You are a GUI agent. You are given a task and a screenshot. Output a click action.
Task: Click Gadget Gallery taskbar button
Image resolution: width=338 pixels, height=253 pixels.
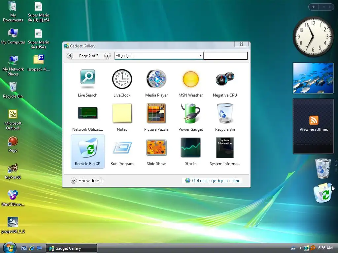pos(72,248)
